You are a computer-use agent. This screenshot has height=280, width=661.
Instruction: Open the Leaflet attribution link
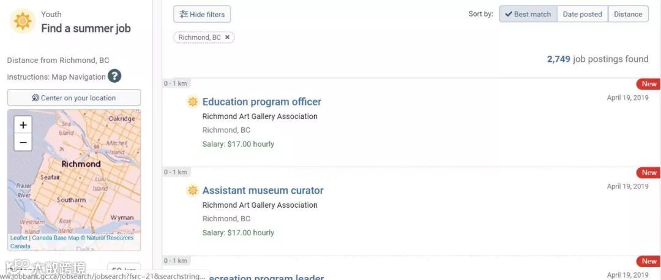[x=18, y=238]
